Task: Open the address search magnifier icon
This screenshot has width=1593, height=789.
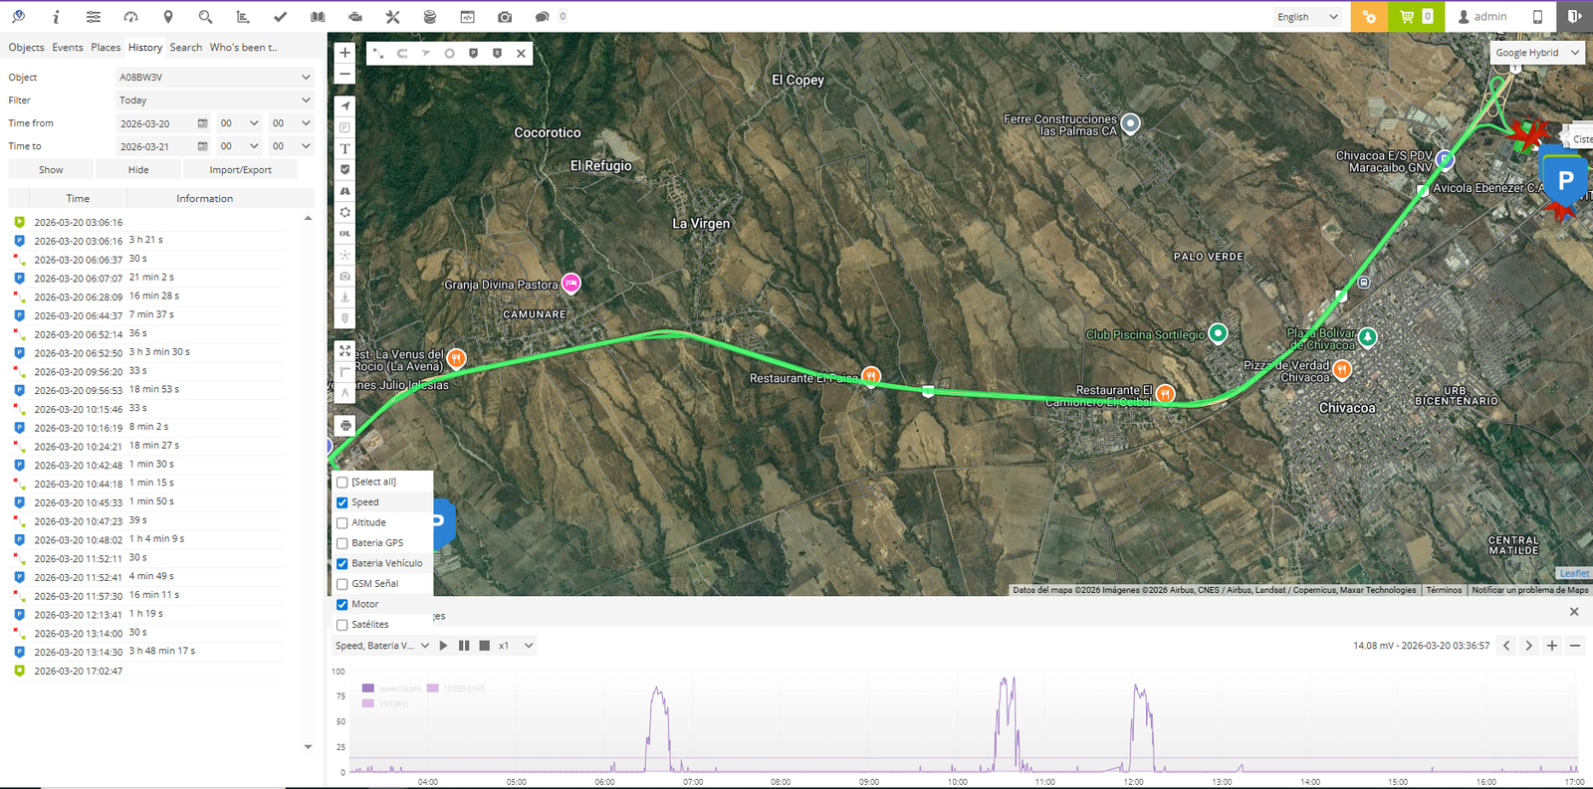Action: tap(205, 17)
